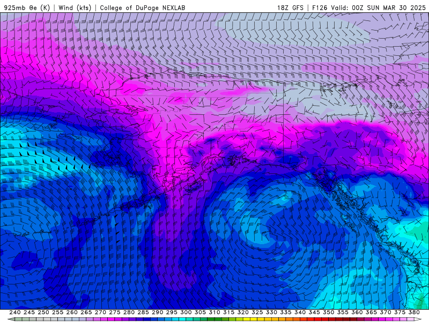429x322 pixels.
Task: Click the 365 value on the color scale
Action: [371, 312]
